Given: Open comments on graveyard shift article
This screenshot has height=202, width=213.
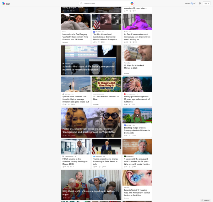Looking at the screenshot, I should point(134,167).
